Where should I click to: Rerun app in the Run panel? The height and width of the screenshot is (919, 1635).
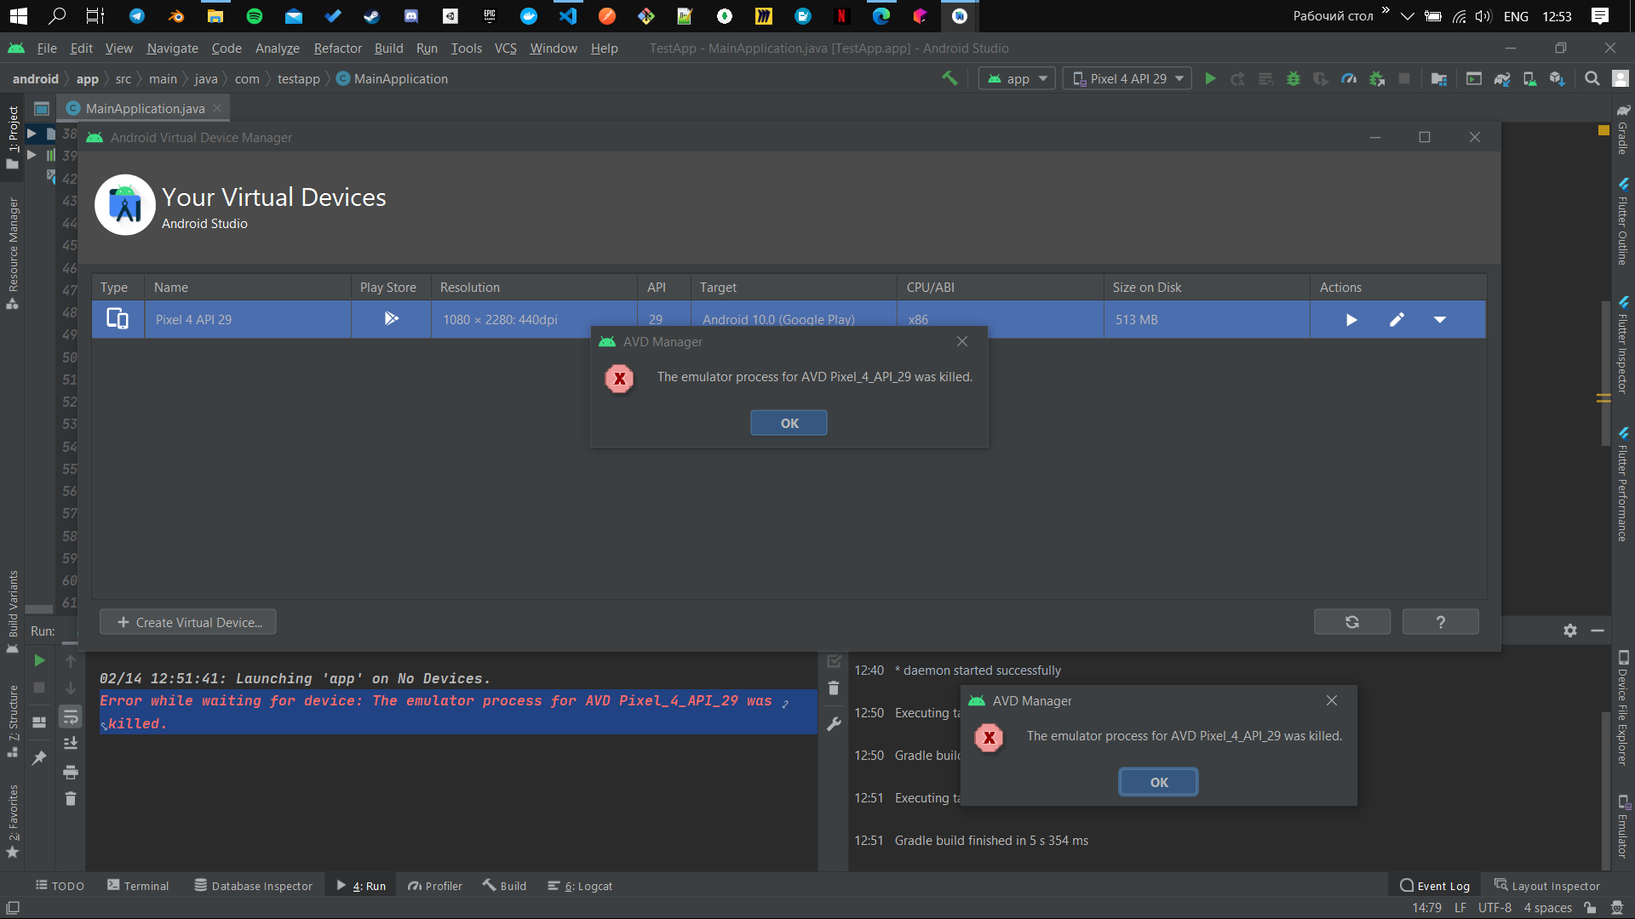pos(39,660)
